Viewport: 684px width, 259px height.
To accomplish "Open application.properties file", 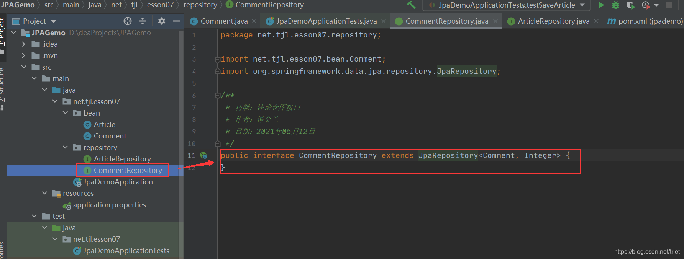I will click(x=109, y=205).
